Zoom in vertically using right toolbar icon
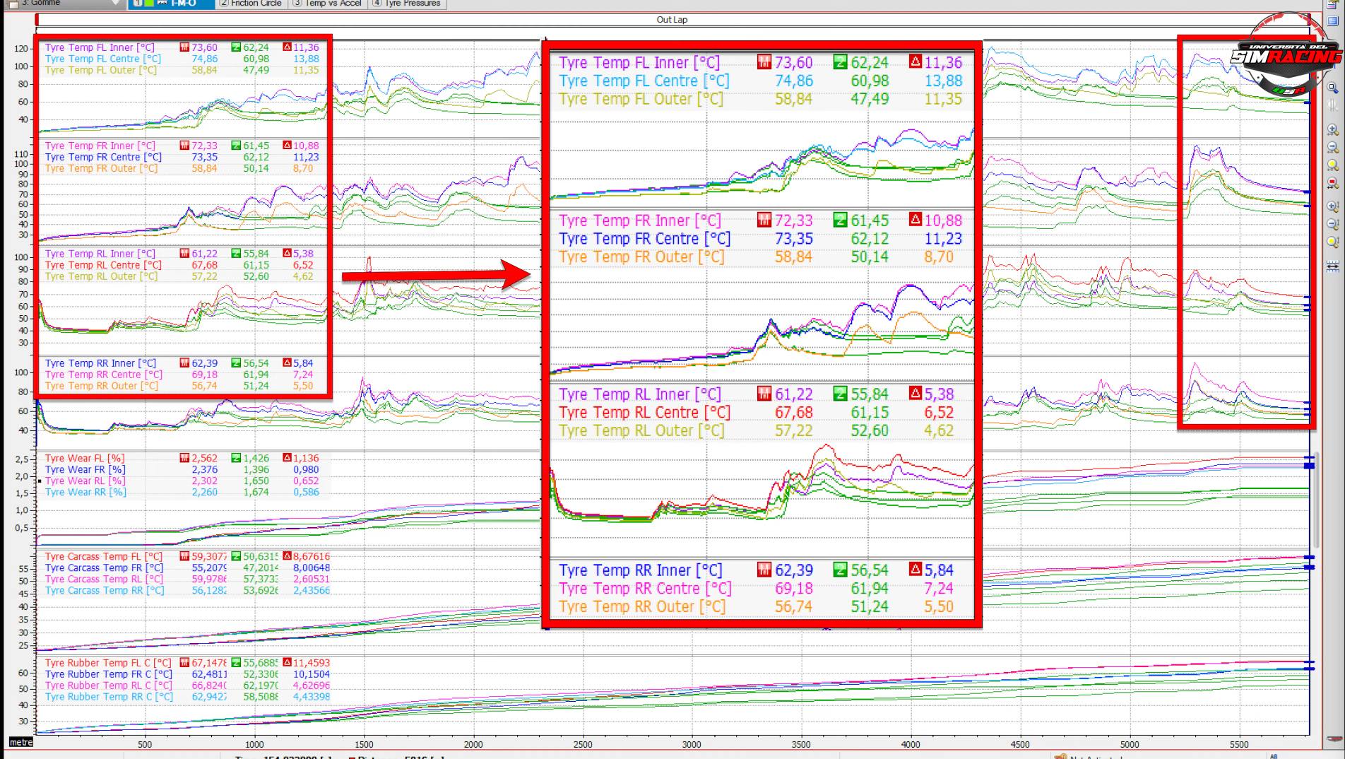The width and height of the screenshot is (1345, 759). 1332,206
